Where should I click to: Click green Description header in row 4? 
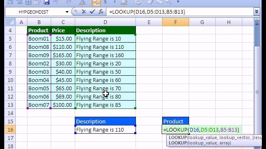pyautogui.click(x=105, y=30)
